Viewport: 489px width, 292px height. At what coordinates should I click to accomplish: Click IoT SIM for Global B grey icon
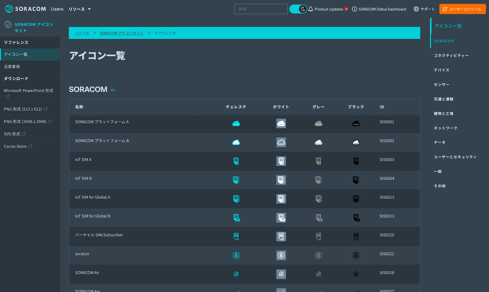pyautogui.click(x=319, y=218)
